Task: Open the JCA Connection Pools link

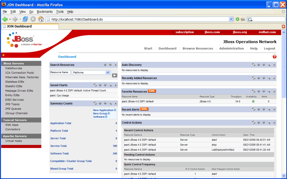Action: (19, 73)
